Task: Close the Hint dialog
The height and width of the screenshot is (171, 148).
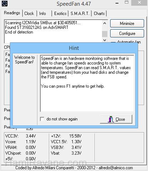Action: pyautogui.click(x=116, y=119)
